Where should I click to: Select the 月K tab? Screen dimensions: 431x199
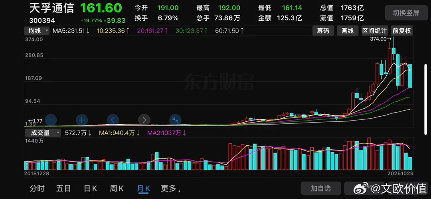(144, 188)
